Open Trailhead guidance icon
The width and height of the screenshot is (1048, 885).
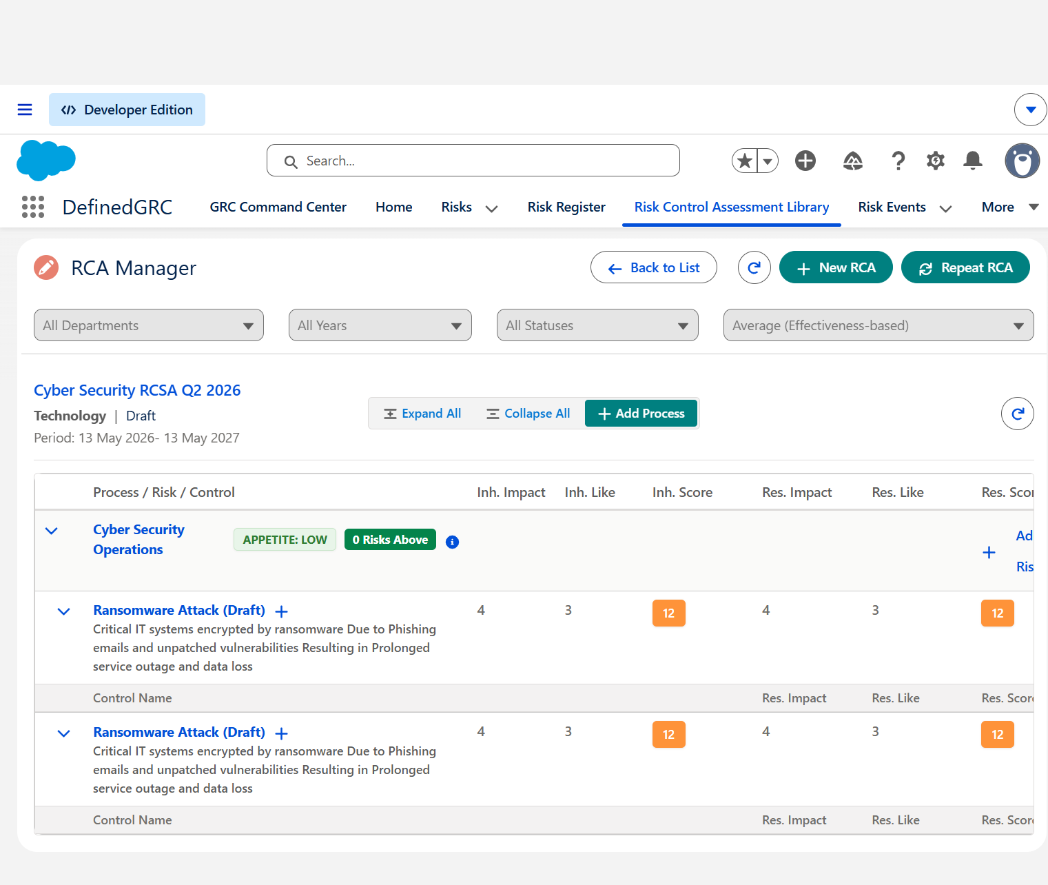click(853, 161)
